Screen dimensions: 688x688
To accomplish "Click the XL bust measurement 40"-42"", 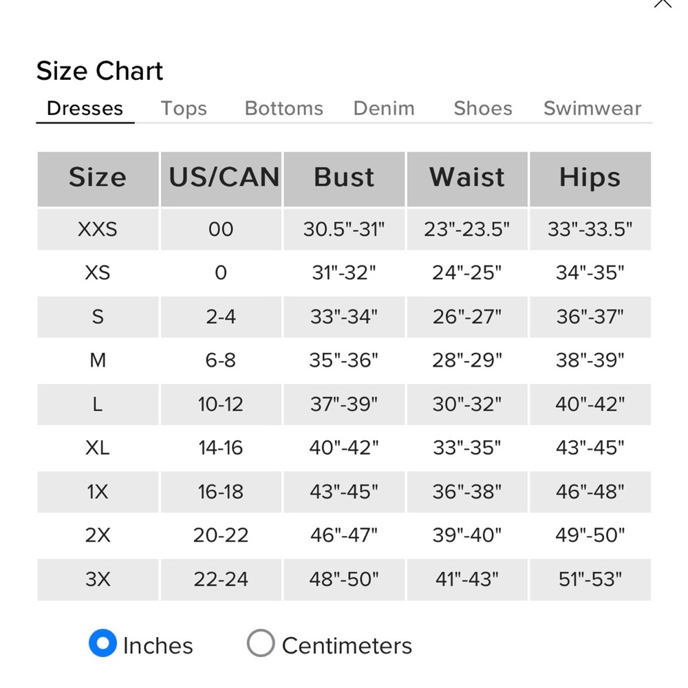I will tap(344, 448).
